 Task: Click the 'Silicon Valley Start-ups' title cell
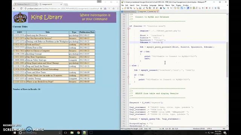pos(47,60)
